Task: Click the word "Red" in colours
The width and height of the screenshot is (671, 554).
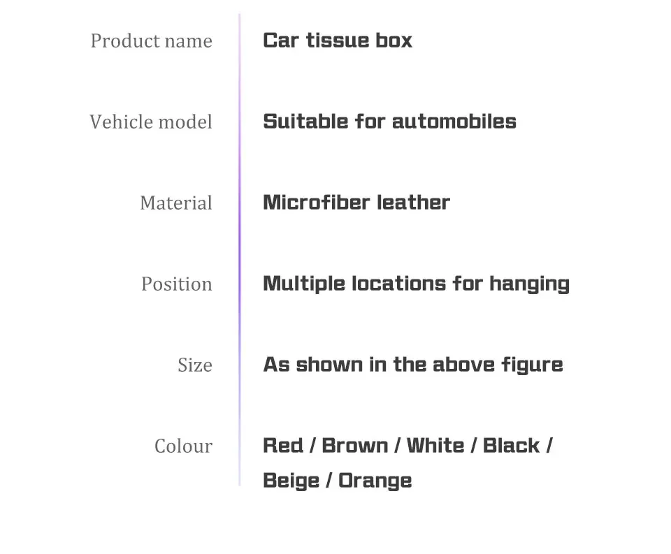Action: tap(283, 446)
